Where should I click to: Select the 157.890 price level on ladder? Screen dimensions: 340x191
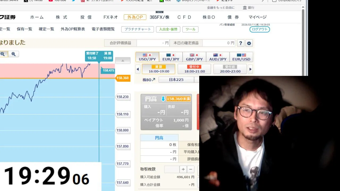123,146
